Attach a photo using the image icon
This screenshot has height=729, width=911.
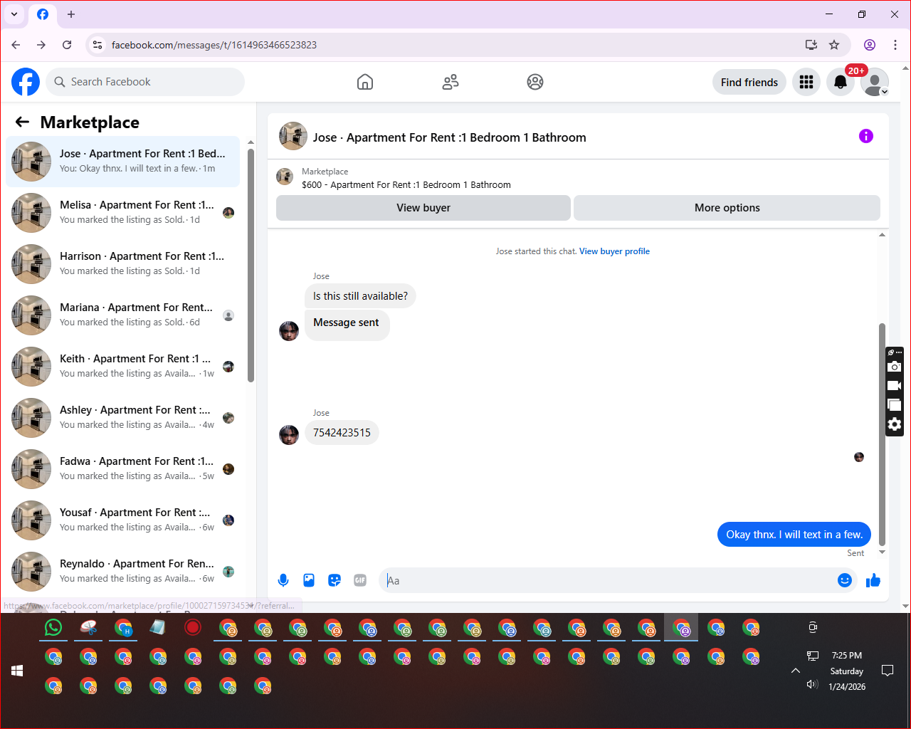pyautogui.click(x=309, y=580)
